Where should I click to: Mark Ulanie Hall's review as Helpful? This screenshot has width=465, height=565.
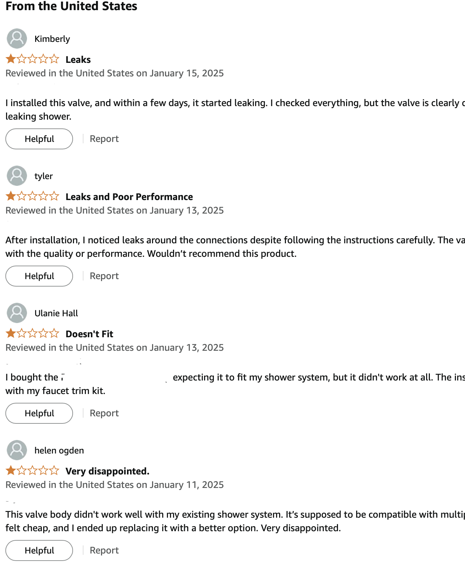[x=39, y=413]
